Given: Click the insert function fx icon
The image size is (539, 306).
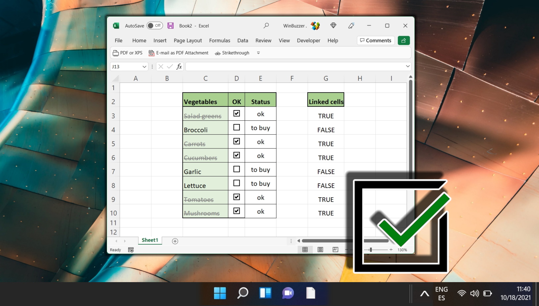Looking at the screenshot, I should [x=179, y=67].
